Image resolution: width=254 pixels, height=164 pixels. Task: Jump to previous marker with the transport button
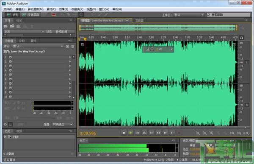click(151, 133)
